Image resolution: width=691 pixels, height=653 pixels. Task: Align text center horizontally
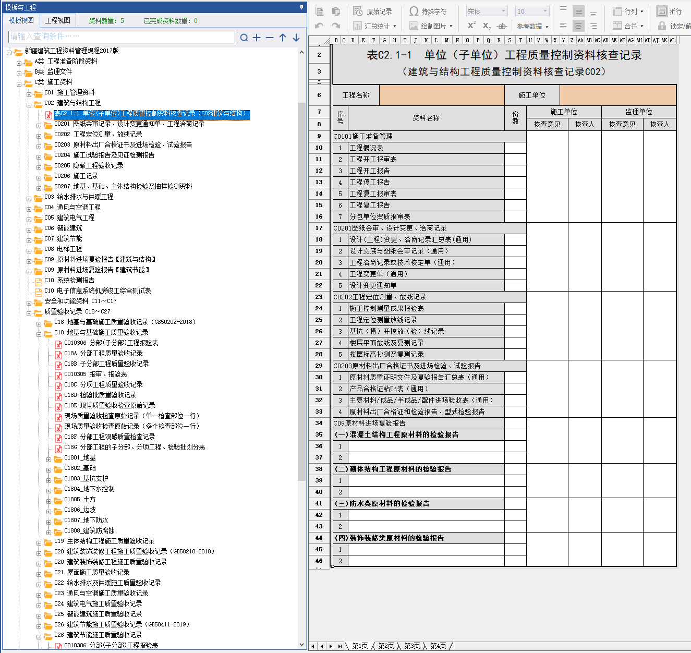tap(578, 26)
